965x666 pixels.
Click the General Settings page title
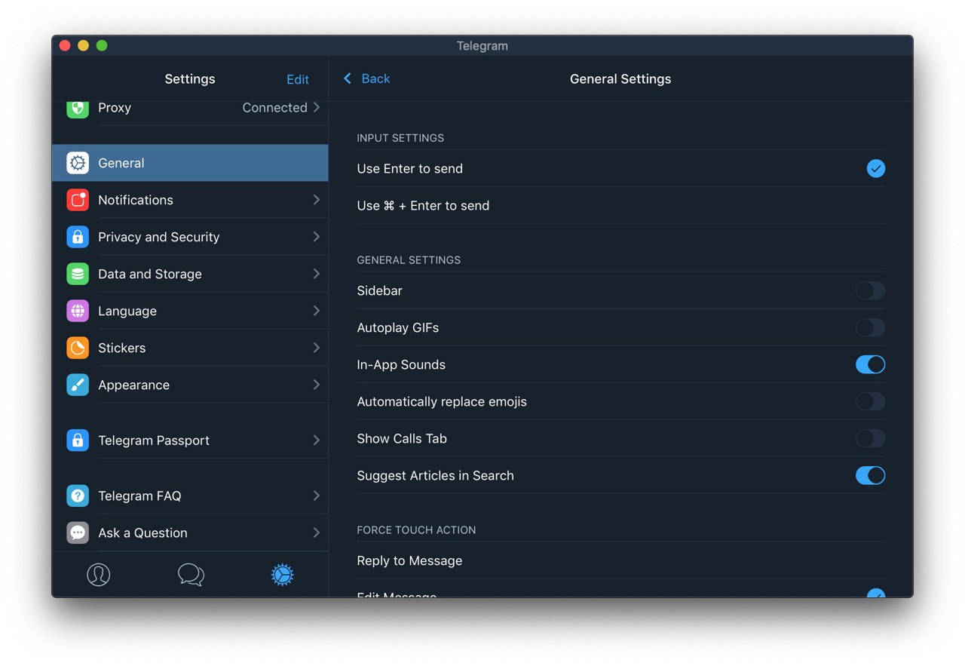[x=620, y=79]
